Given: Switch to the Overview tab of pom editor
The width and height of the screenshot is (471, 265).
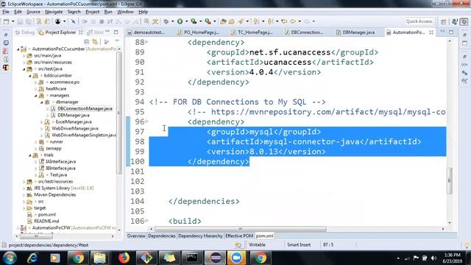Looking at the screenshot, I should pyautogui.click(x=136, y=236).
